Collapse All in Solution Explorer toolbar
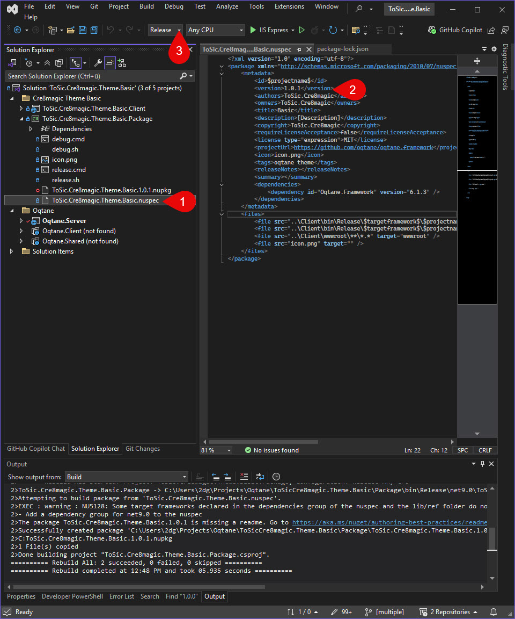 point(47,63)
